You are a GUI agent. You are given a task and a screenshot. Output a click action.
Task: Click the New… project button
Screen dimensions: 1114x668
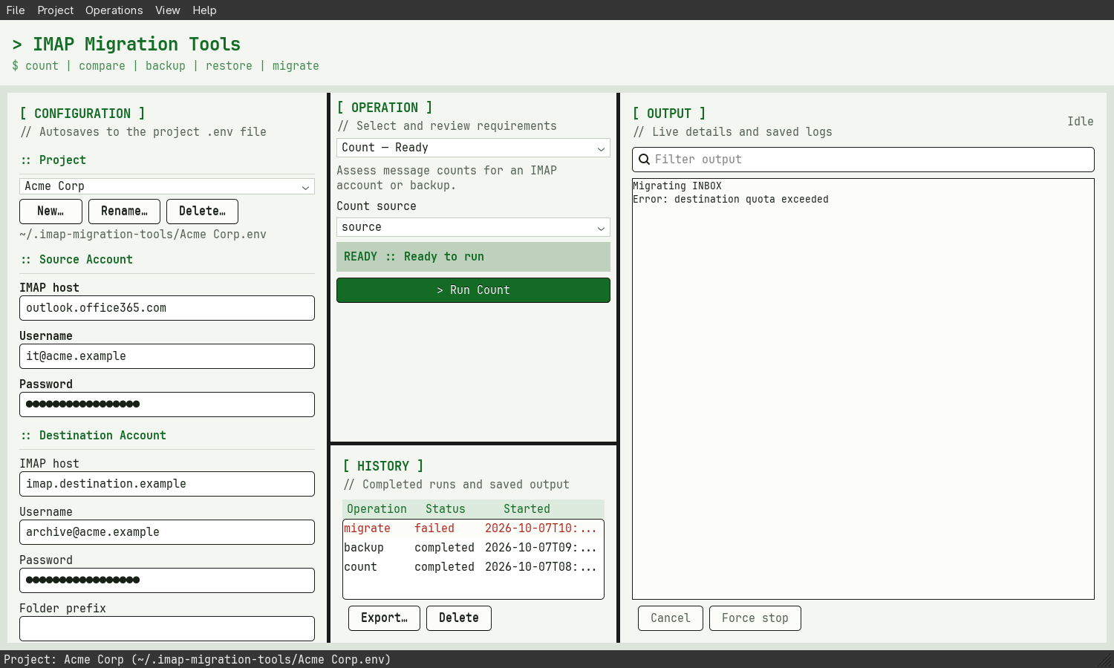51,212
